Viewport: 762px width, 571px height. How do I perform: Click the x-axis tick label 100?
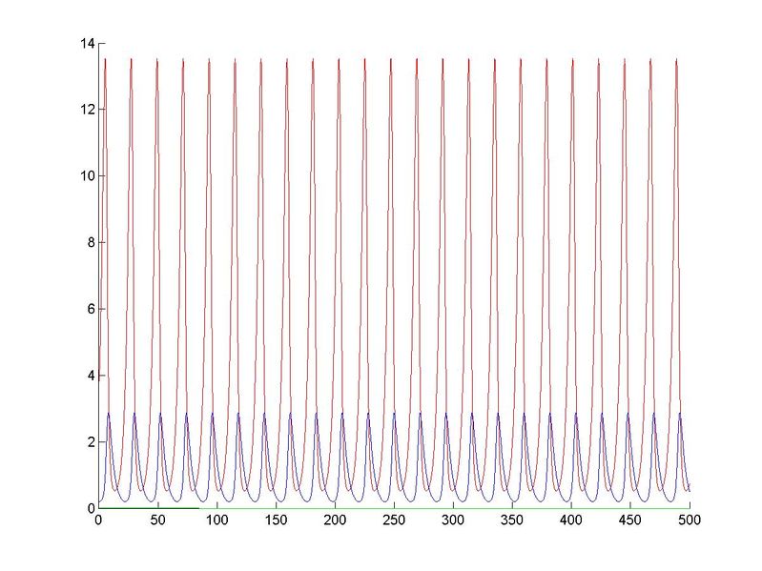click(x=216, y=521)
